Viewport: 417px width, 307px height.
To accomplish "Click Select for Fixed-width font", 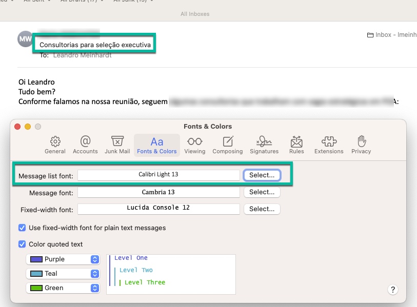I will click(262, 209).
